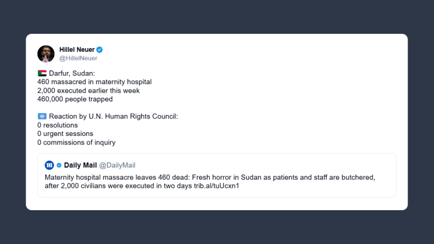The width and height of the screenshot is (434, 244).
Task: Open the @HillelNeuer handle
Action: tap(77, 58)
